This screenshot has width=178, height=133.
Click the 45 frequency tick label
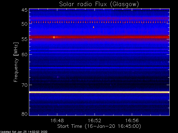point(24,10)
